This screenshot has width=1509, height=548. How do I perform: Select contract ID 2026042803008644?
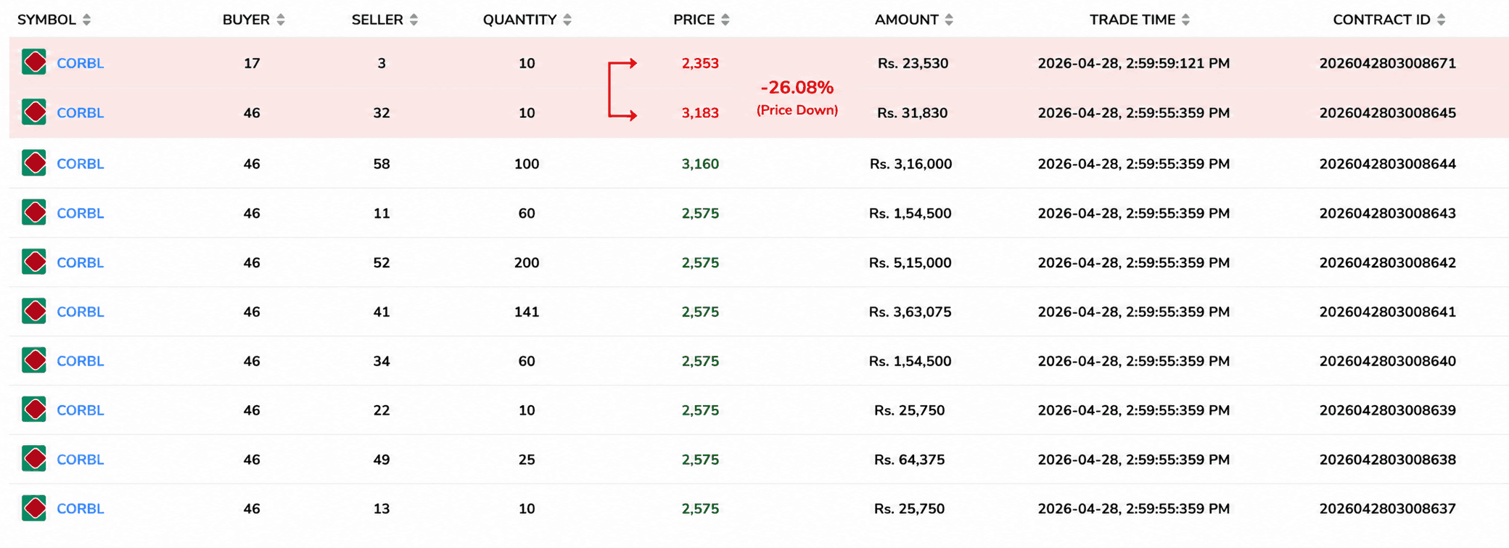(x=1387, y=164)
